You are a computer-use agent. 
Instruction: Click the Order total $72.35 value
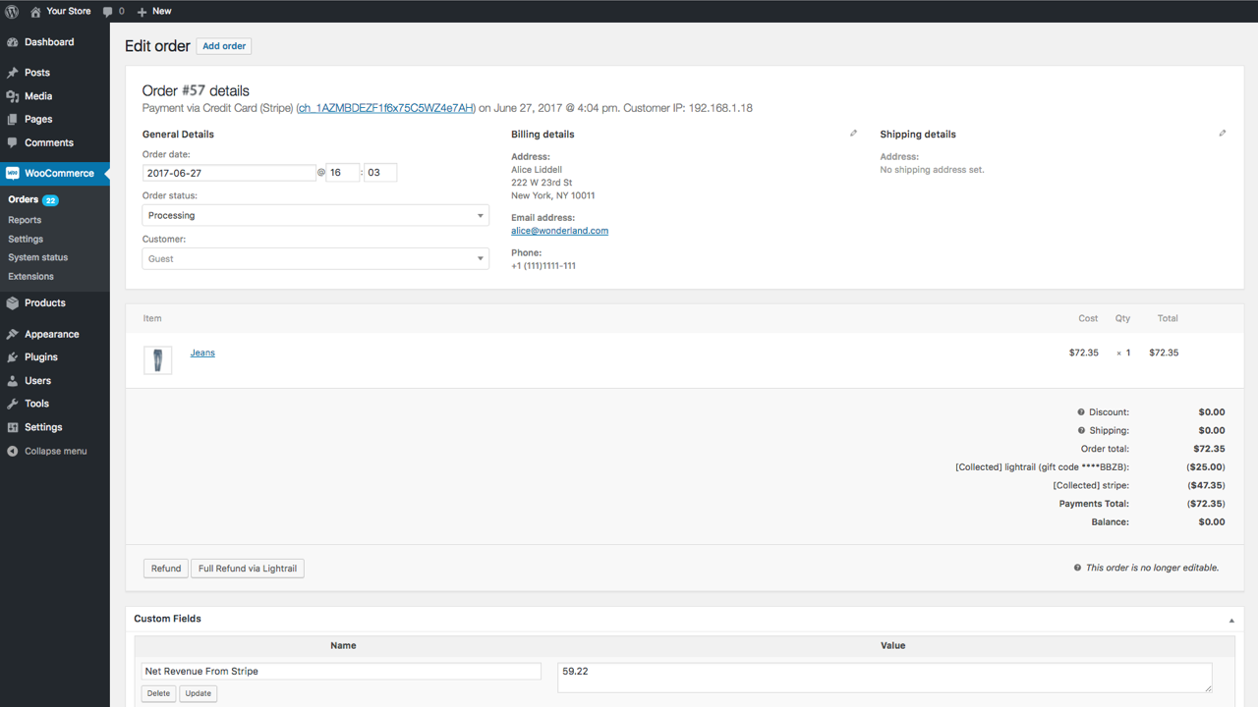tap(1209, 449)
